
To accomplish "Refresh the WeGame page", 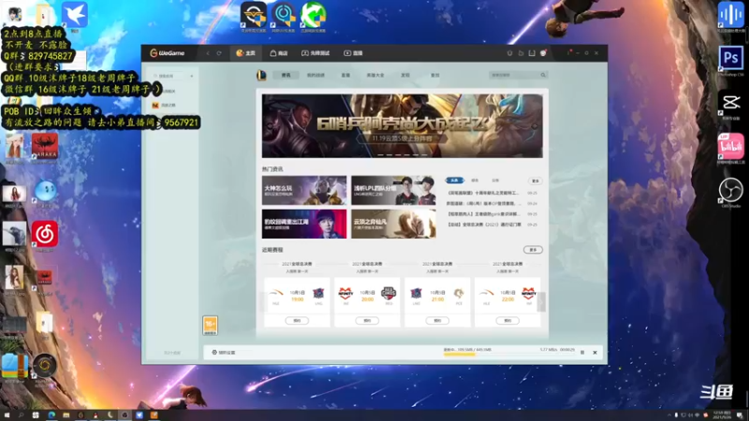I will point(219,53).
